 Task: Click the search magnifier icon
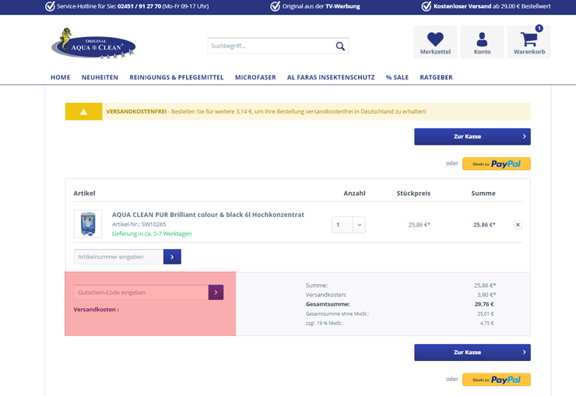340,46
